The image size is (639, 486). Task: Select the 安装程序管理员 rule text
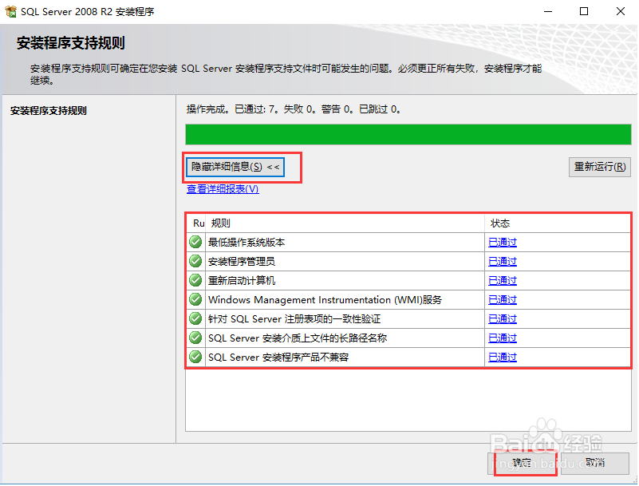click(242, 261)
